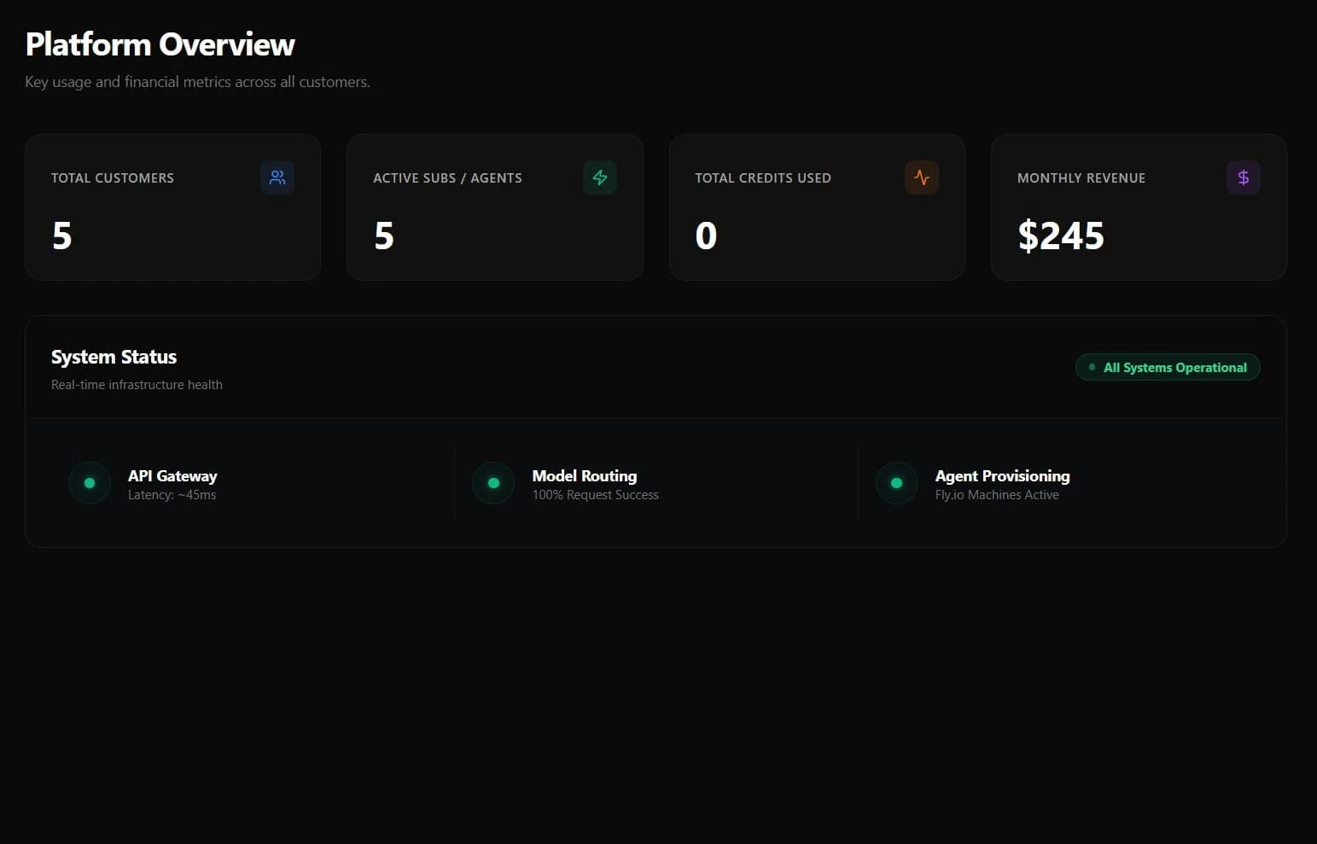Image resolution: width=1317 pixels, height=844 pixels.
Task: Click the All Systems Operational badge
Action: point(1168,368)
